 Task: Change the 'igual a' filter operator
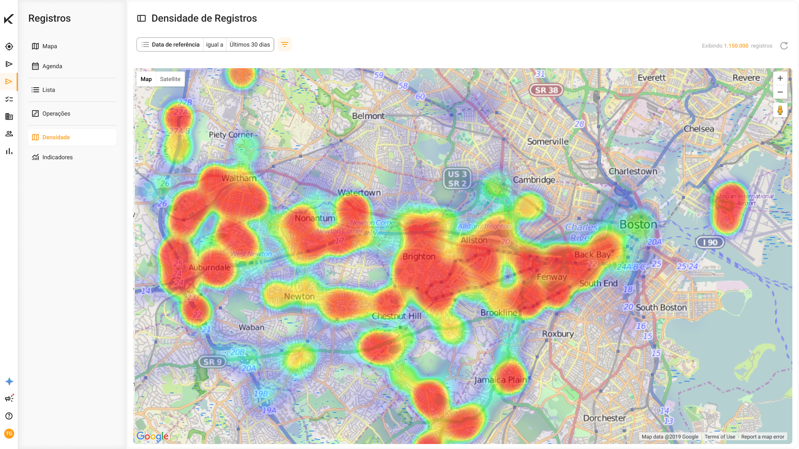[215, 44]
